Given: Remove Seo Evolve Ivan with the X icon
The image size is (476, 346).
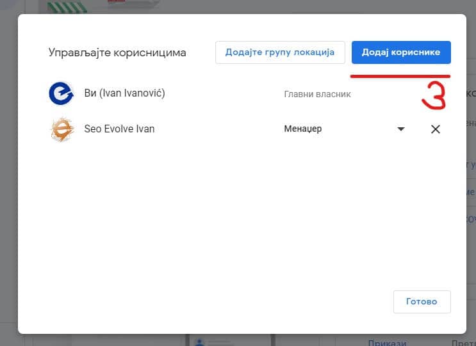Looking at the screenshot, I should pos(436,129).
